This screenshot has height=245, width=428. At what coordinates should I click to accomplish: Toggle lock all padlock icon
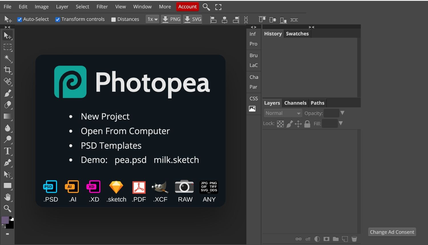click(x=307, y=124)
